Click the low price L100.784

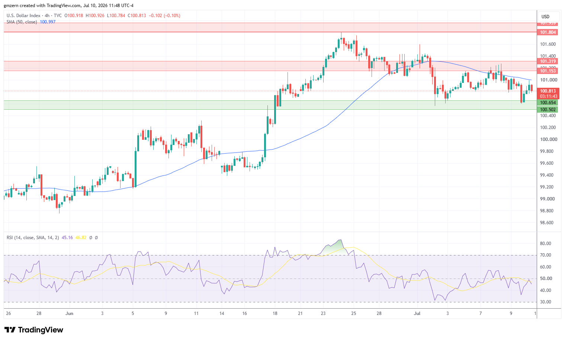tap(116, 16)
